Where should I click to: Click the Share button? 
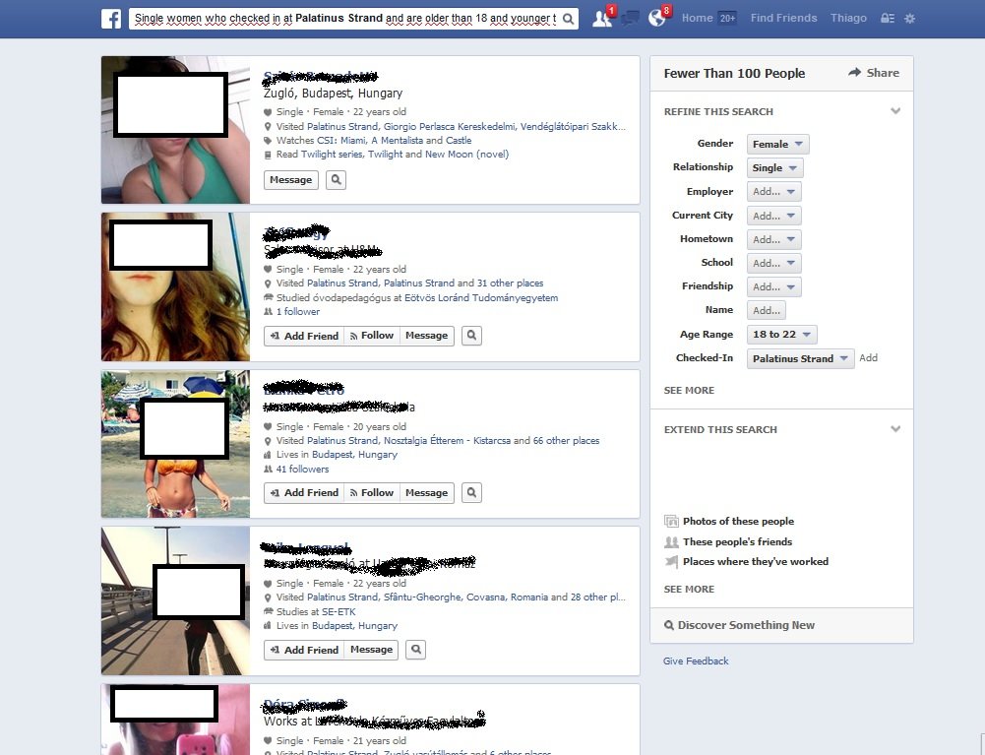[874, 73]
